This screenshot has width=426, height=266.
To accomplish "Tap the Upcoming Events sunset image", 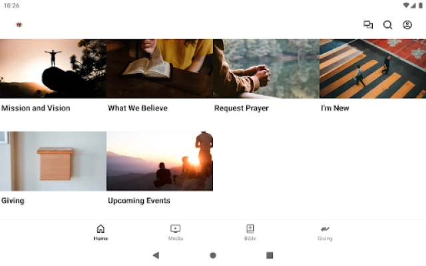I will [x=160, y=161].
